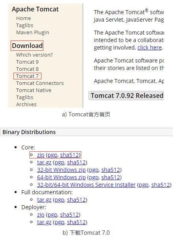Screen dimensions: 187x241
Task: Download the Deployer zip file
Action: tap(41, 215)
